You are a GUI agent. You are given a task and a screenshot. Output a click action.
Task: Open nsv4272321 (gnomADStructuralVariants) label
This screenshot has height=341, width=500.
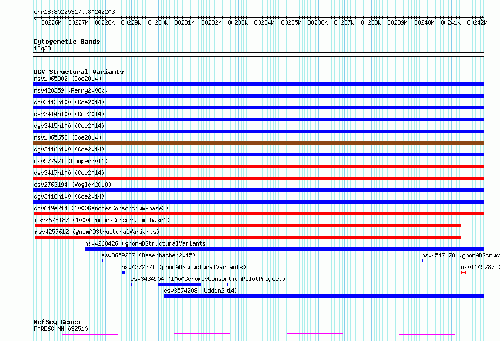tap(184, 267)
